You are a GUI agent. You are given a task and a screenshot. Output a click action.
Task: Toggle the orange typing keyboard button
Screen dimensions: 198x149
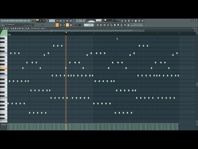[57, 25]
